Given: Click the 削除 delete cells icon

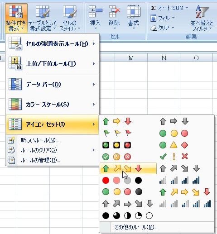Looking at the screenshot, I should (x=114, y=11).
